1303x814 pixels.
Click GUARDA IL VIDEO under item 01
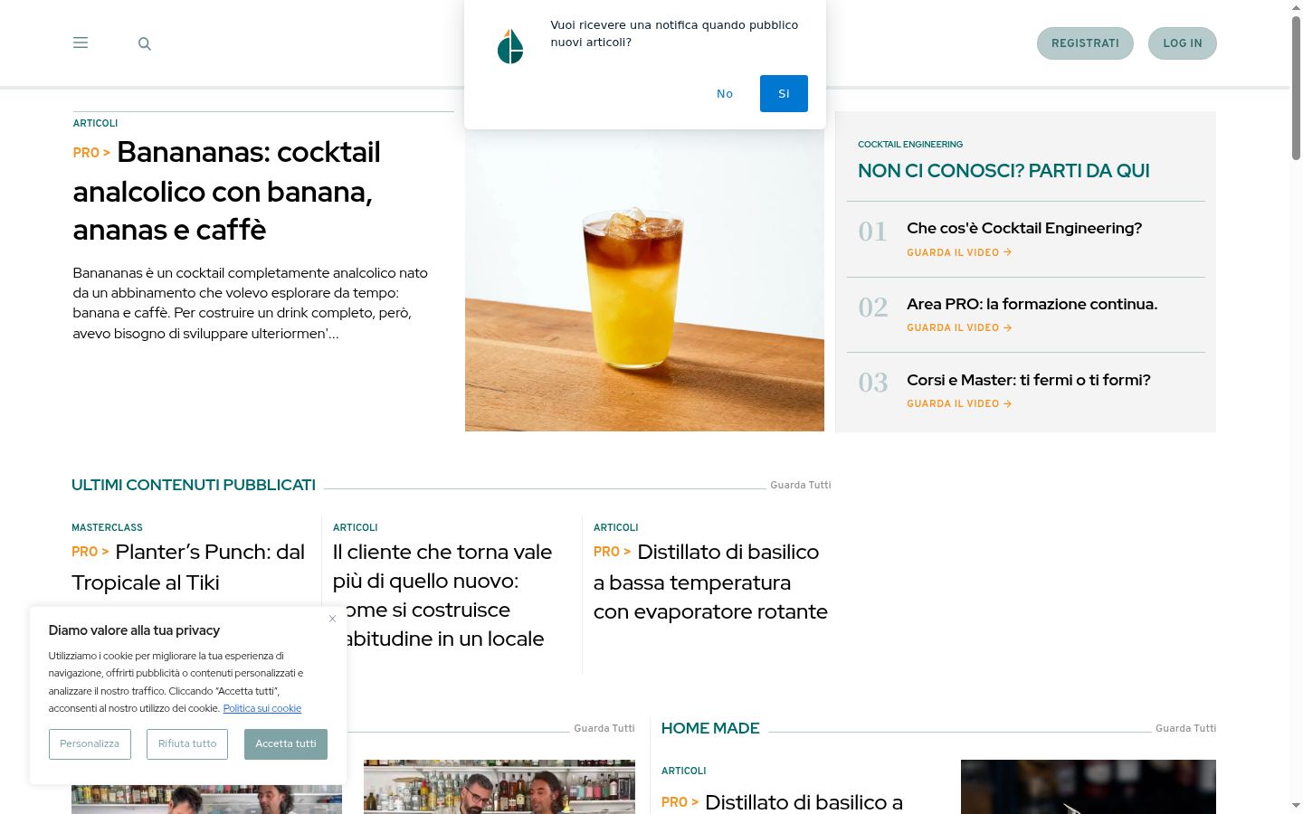pos(959,252)
